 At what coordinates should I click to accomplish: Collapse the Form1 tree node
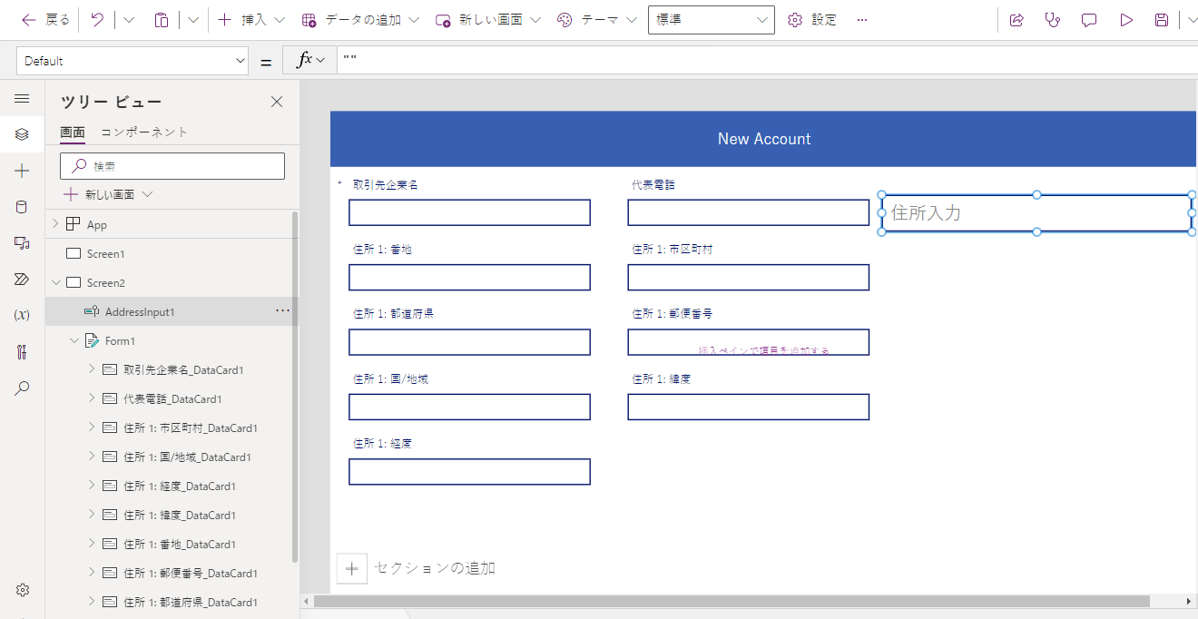tap(74, 341)
